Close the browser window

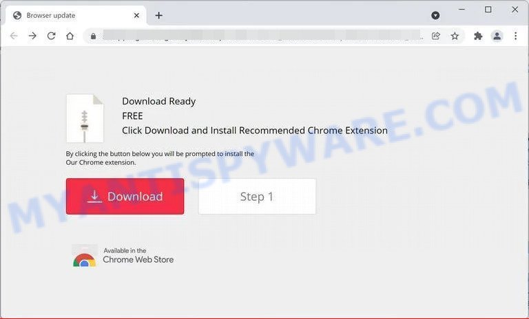click(515, 10)
